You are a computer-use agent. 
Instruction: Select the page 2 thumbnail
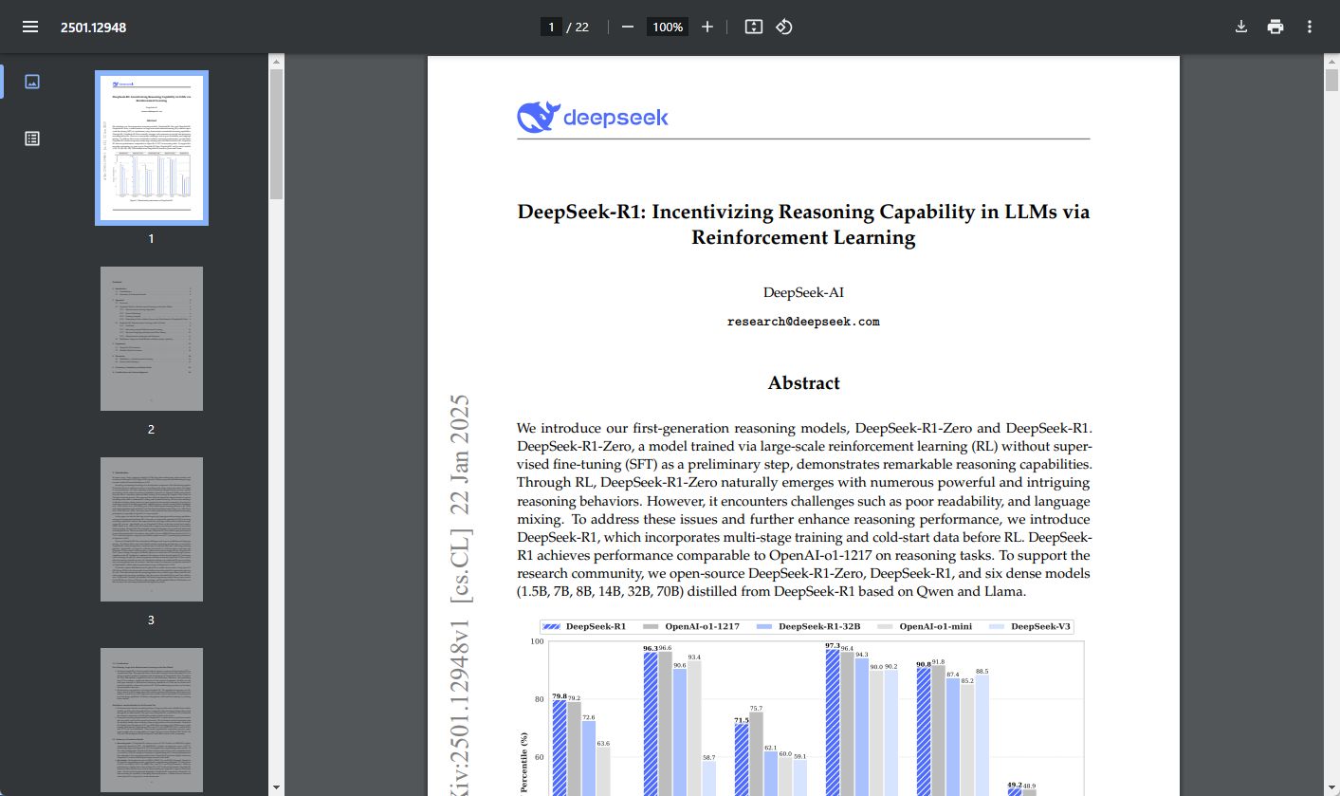tap(151, 338)
